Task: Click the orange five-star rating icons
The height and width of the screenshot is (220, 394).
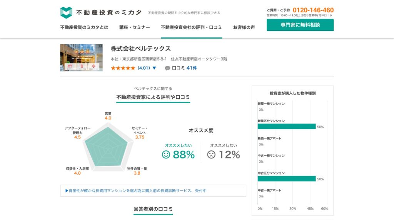Action: (x=123, y=68)
